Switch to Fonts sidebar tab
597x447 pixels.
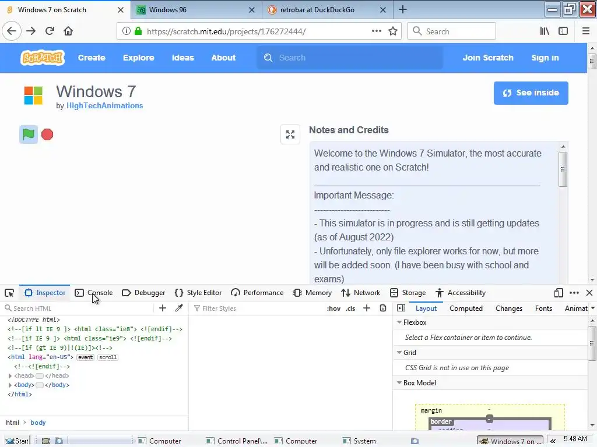(x=543, y=308)
